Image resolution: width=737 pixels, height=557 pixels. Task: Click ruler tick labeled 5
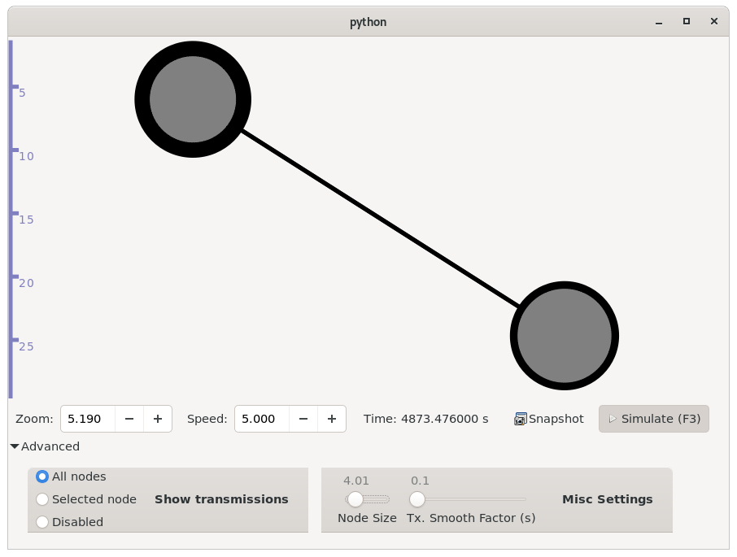point(22,93)
